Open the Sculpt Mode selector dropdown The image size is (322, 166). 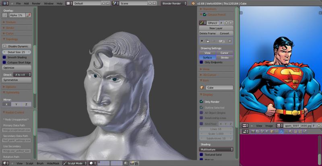point(75,163)
